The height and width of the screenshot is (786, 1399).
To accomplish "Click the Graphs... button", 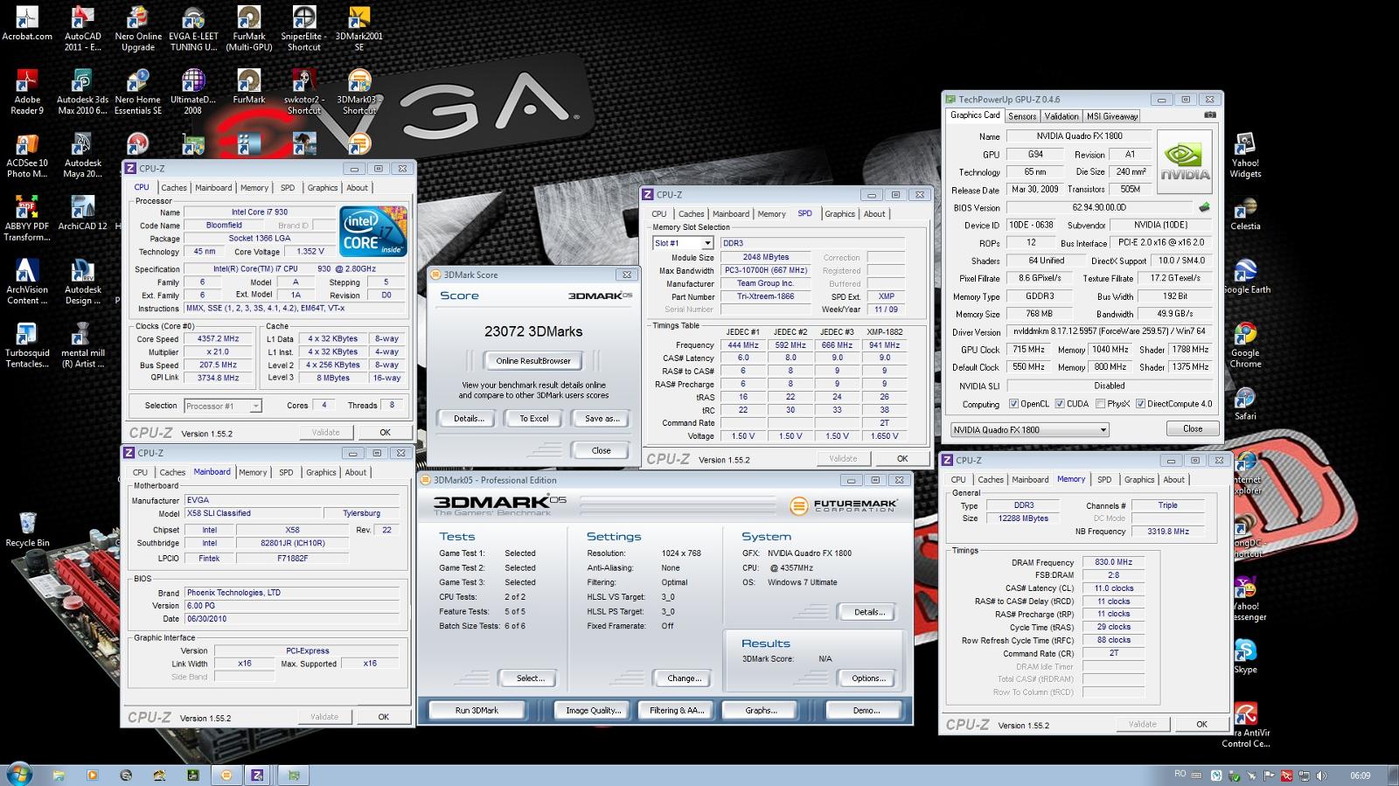I will coord(761,710).
